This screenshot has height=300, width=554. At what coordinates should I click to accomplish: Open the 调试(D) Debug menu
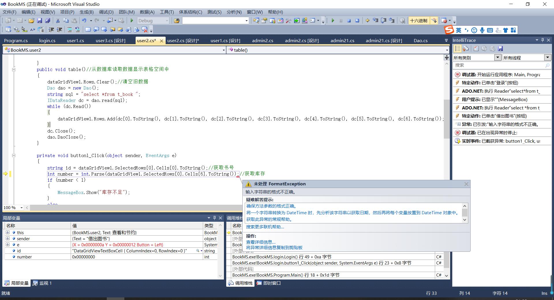tap(106, 12)
